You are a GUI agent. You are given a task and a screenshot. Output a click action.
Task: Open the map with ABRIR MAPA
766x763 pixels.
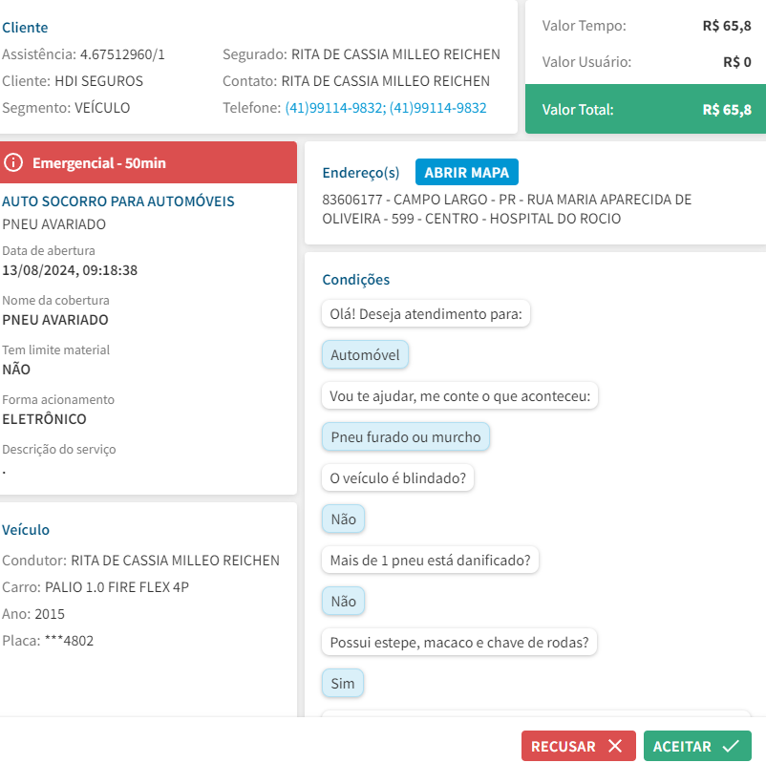coord(466,173)
